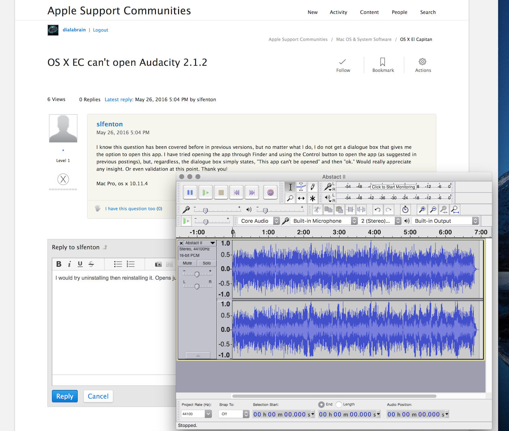
Task: Click Audacity's horizontal scrollbar
Action: (334, 396)
